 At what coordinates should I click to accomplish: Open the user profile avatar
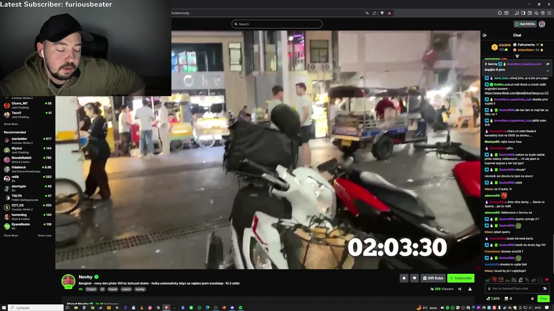click(x=542, y=24)
